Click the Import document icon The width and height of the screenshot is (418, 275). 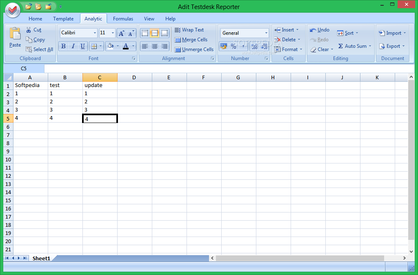pyautogui.click(x=382, y=33)
